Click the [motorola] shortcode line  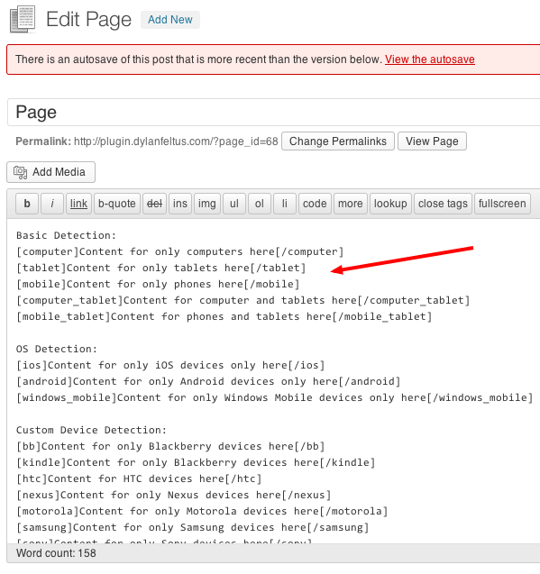tap(202, 511)
